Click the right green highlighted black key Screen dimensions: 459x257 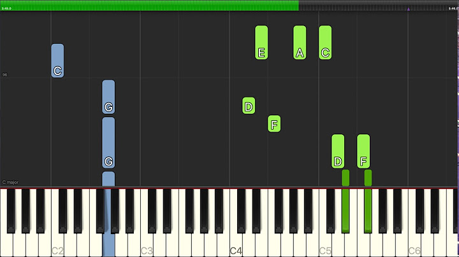click(368, 211)
